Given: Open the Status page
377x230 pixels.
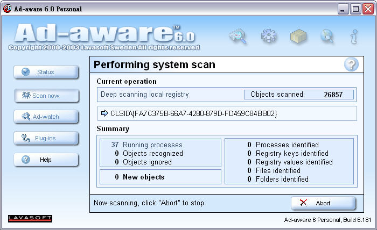Looking at the screenshot, I should (x=46, y=72).
